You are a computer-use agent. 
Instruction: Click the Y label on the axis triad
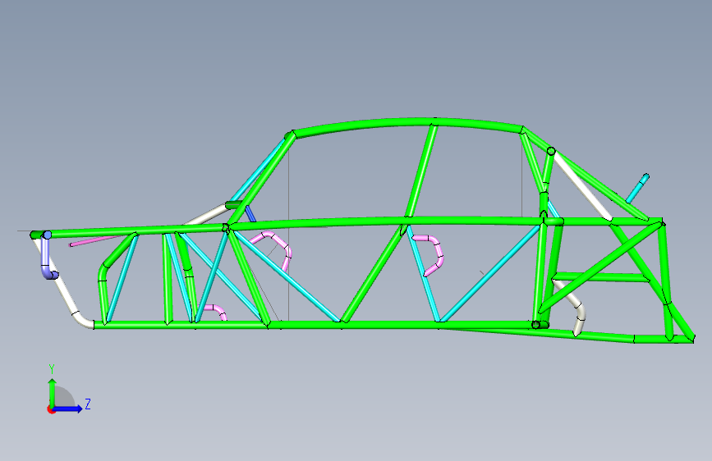(x=52, y=369)
